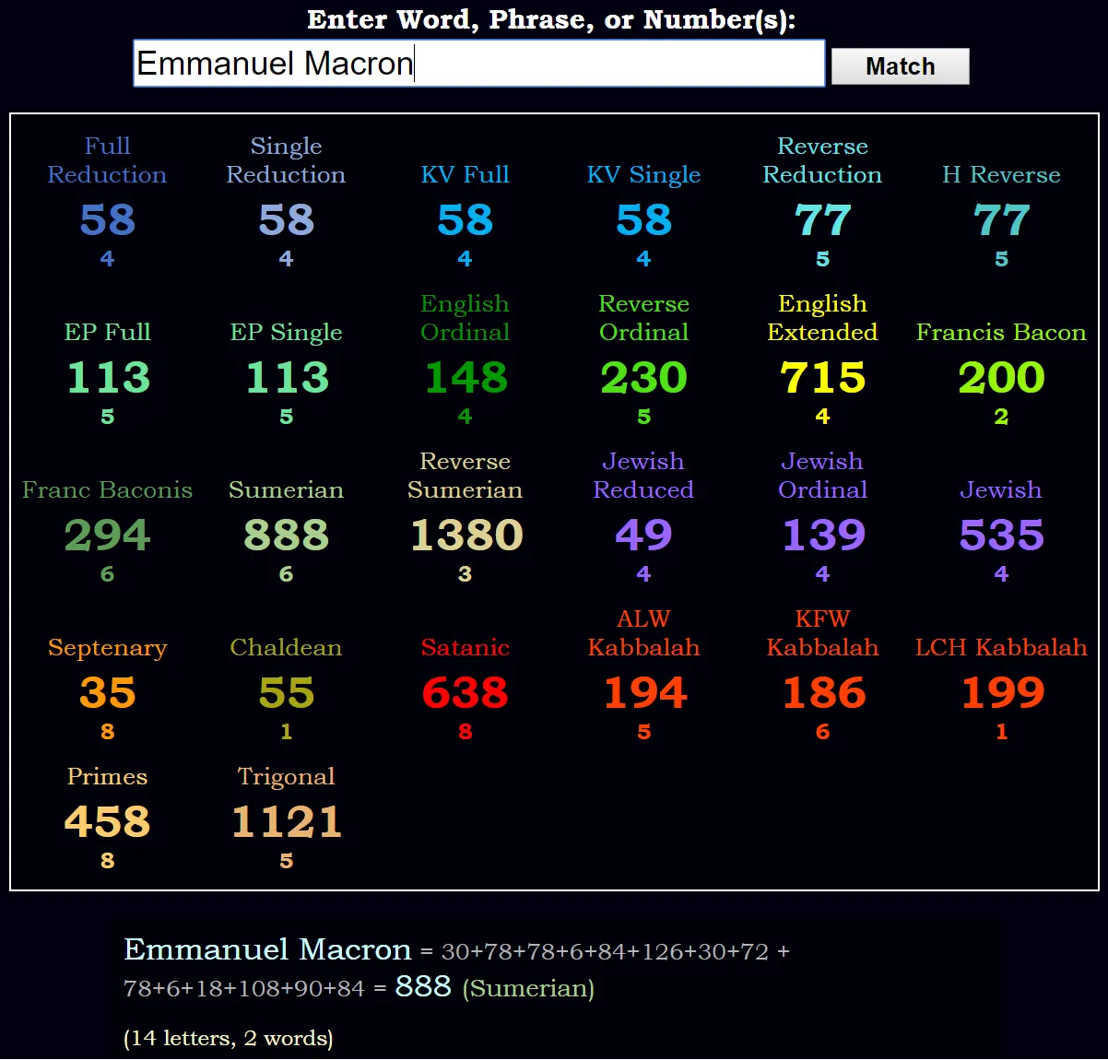Image resolution: width=1108 pixels, height=1060 pixels.
Task: Select the Chaldean cipher label
Action: (x=286, y=647)
